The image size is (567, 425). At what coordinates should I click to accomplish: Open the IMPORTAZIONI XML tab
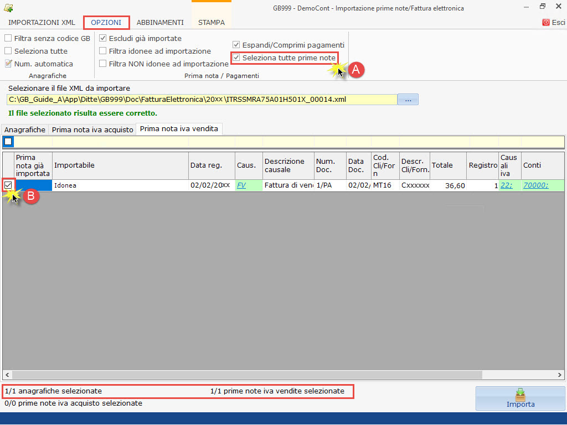[x=42, y=23]
